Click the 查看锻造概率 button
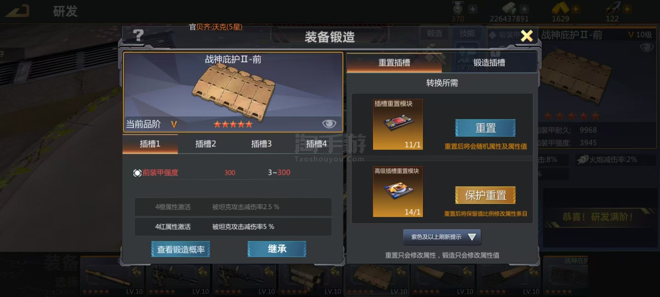660x297 pixels. tap(181, 249)
